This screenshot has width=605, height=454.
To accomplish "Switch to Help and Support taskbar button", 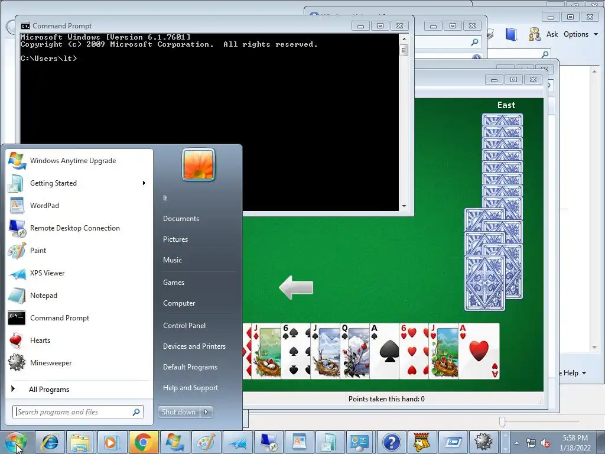I will pos(391,442).
